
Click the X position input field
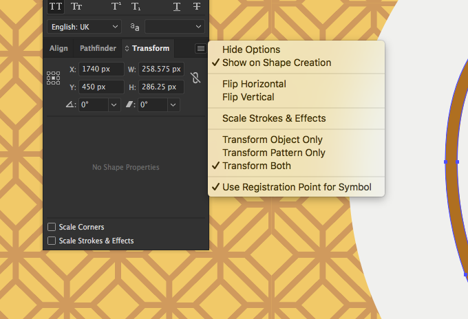(101, 69)
